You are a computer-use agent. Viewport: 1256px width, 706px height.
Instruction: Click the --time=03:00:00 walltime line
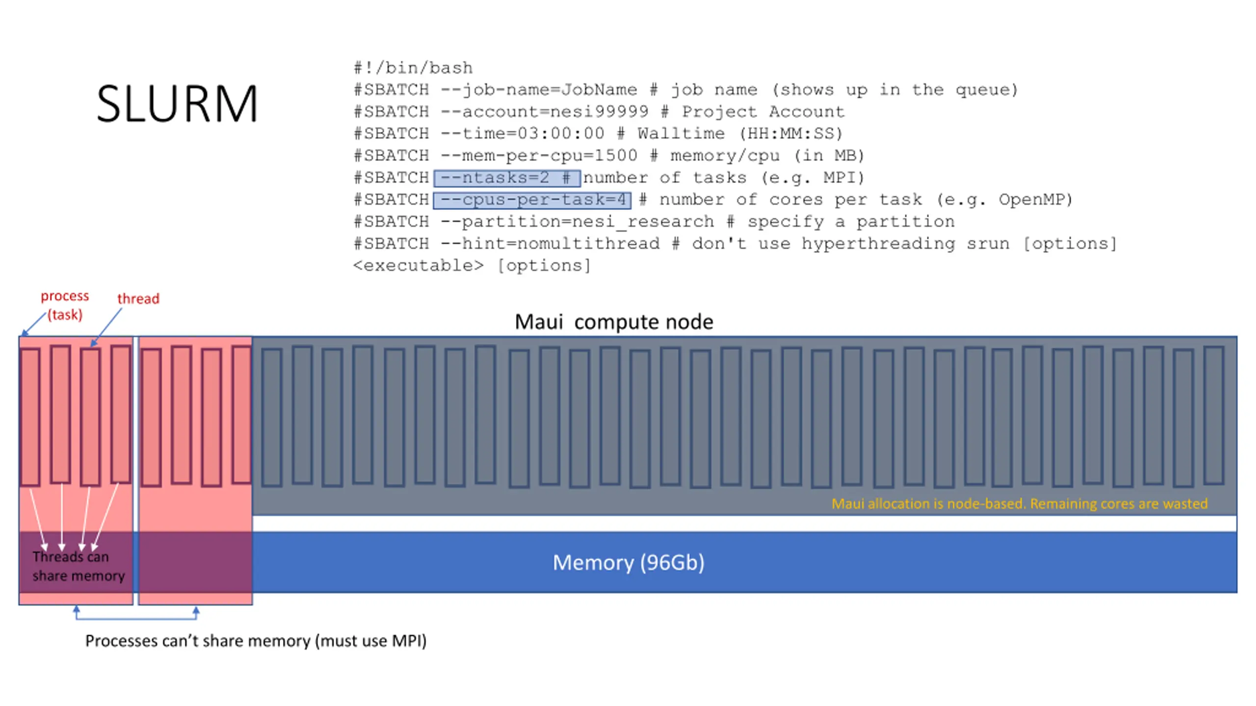tap(598, 133)
